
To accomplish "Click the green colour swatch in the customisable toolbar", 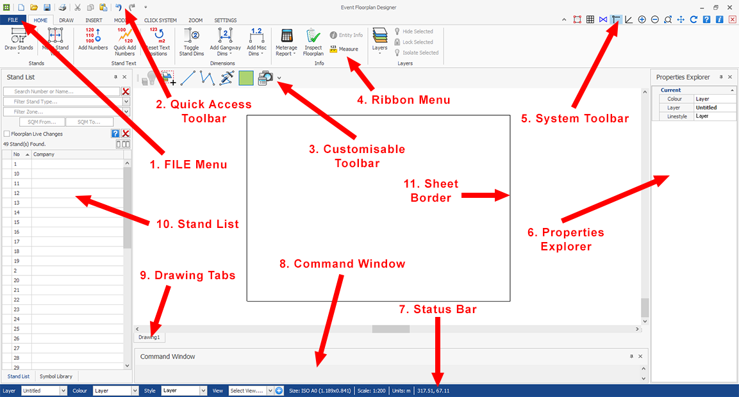I will pos(246,78).
